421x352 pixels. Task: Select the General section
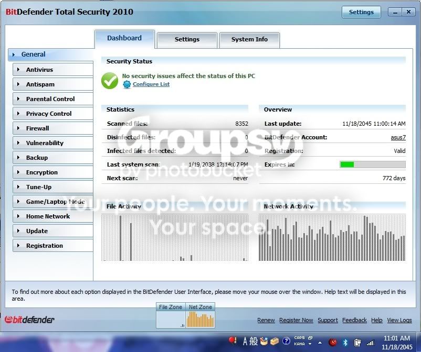coord(51,54)
